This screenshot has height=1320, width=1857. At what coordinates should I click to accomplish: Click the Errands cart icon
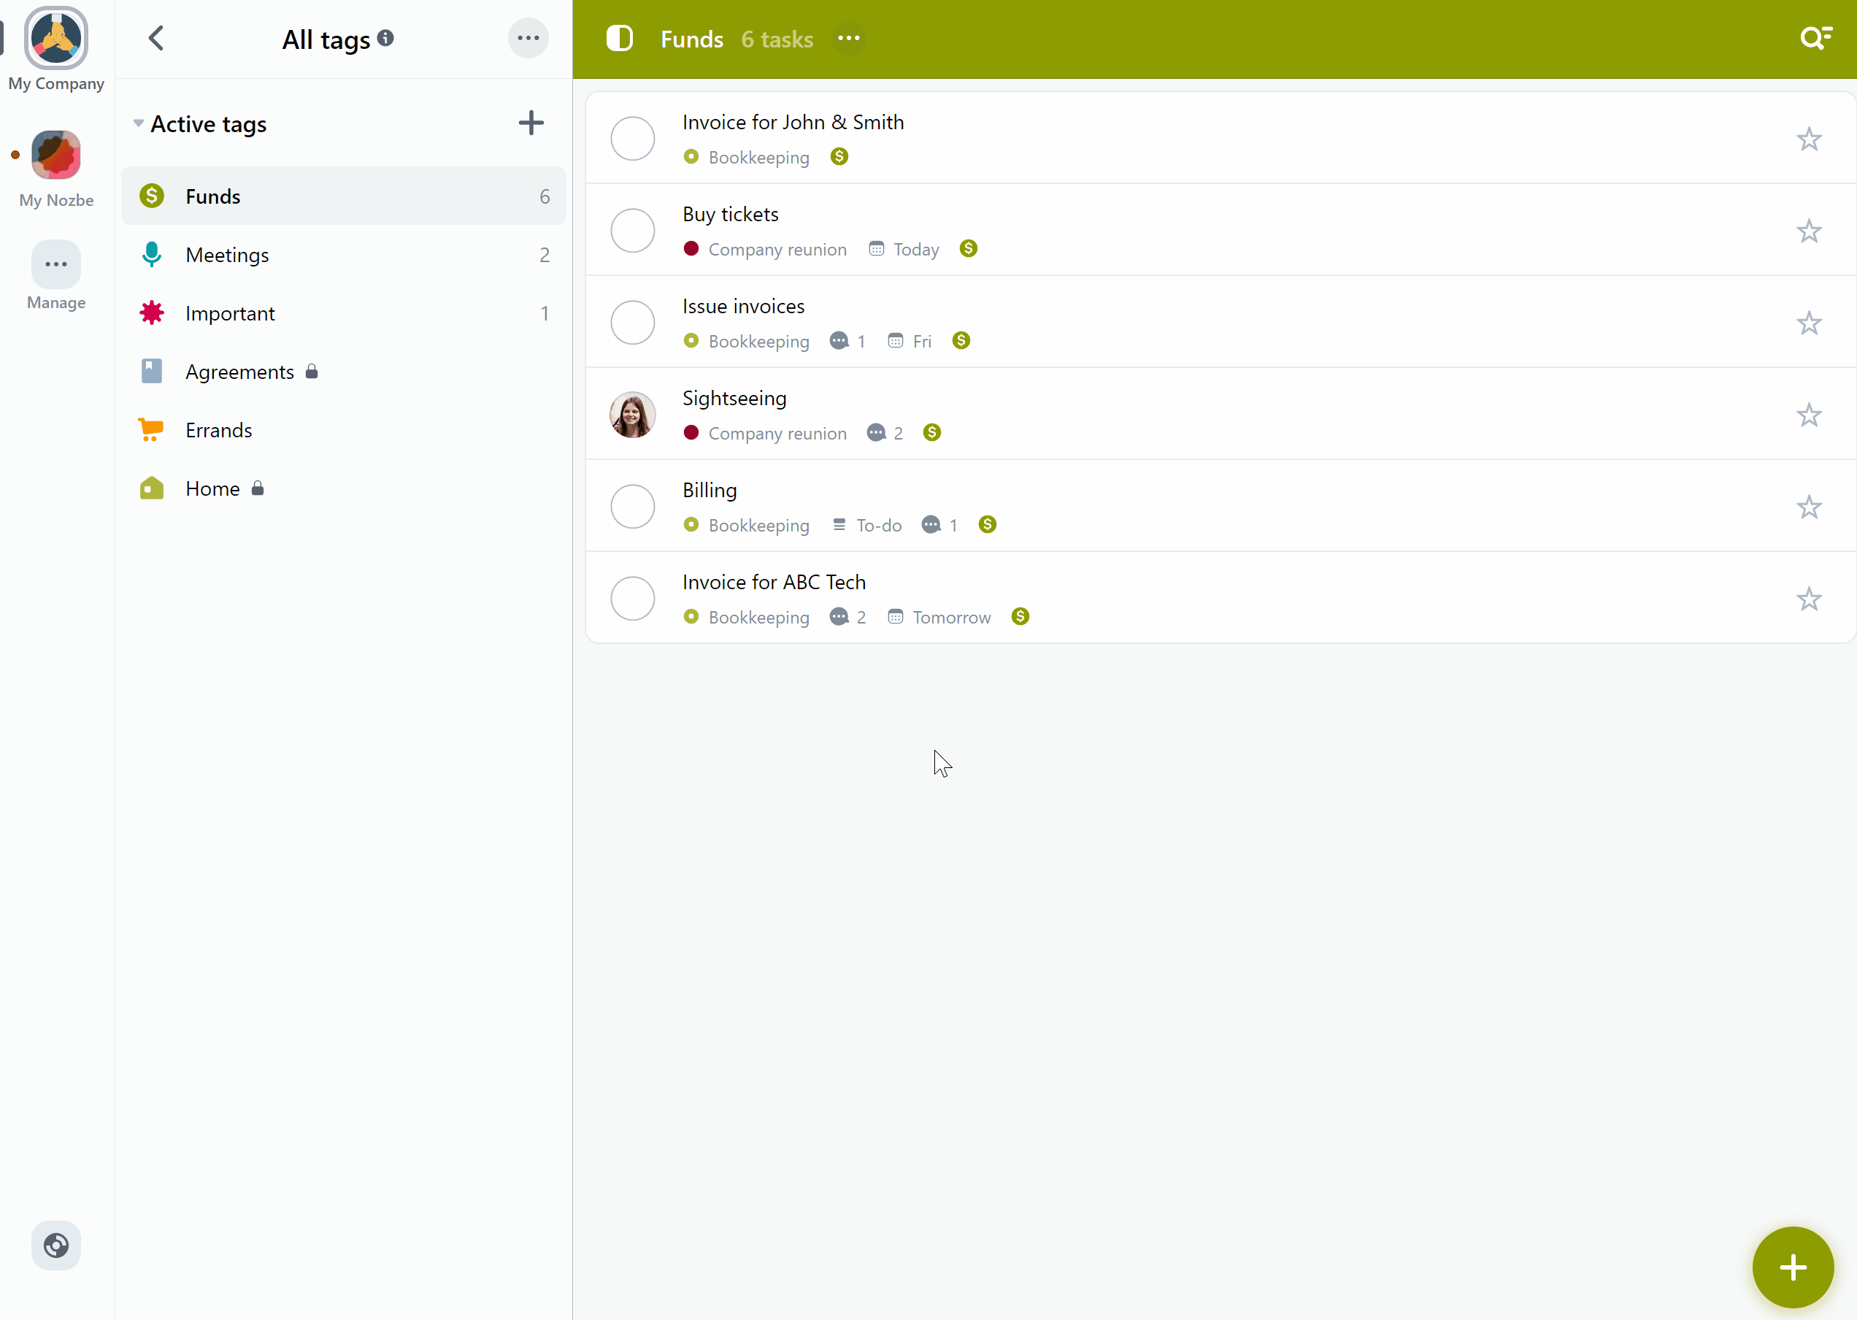click(153, 429)
